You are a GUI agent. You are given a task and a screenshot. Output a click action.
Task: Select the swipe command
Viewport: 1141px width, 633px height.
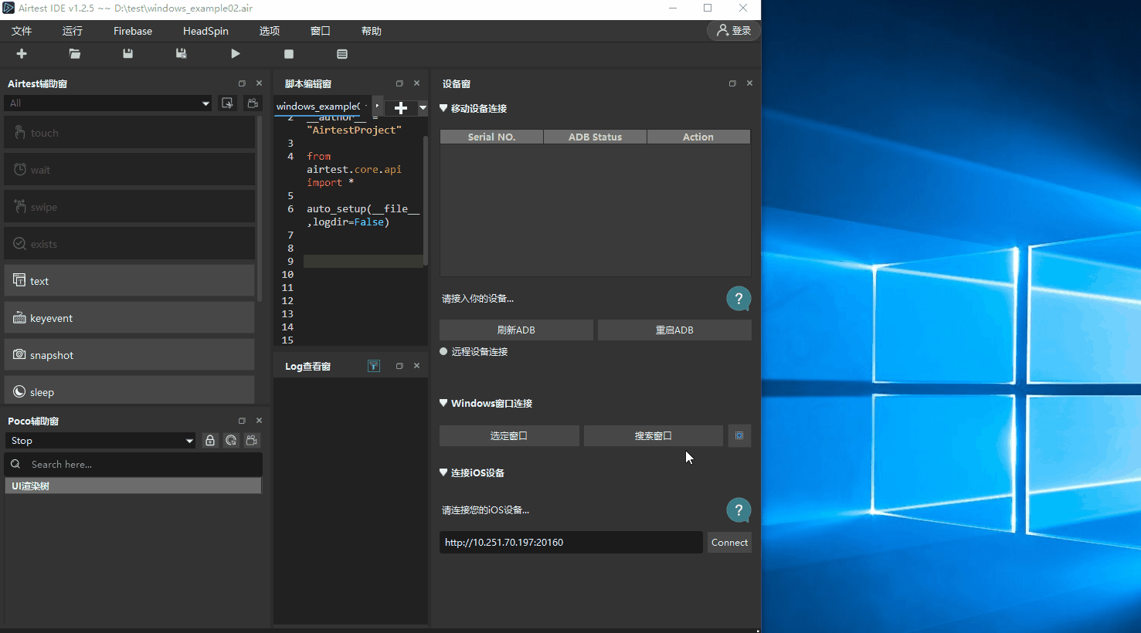click(x=130, y=207)
